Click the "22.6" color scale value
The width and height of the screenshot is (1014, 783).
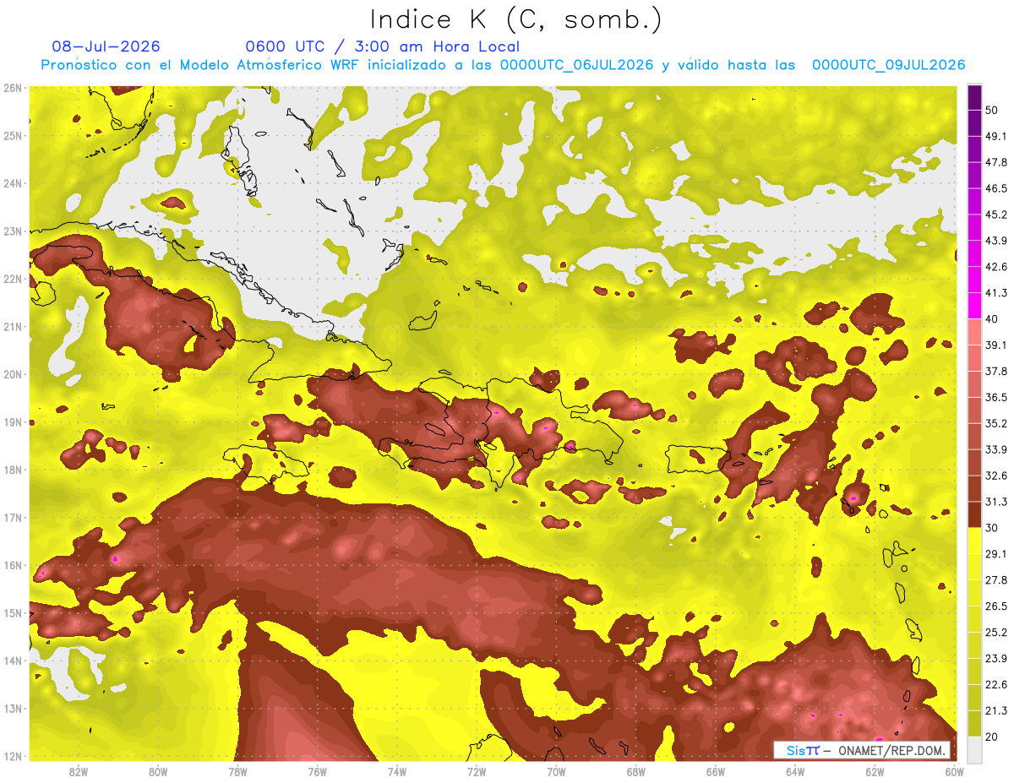(995, 685)
